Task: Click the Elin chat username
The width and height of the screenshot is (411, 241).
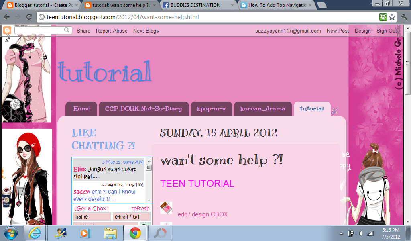Action: coord(79,169)
